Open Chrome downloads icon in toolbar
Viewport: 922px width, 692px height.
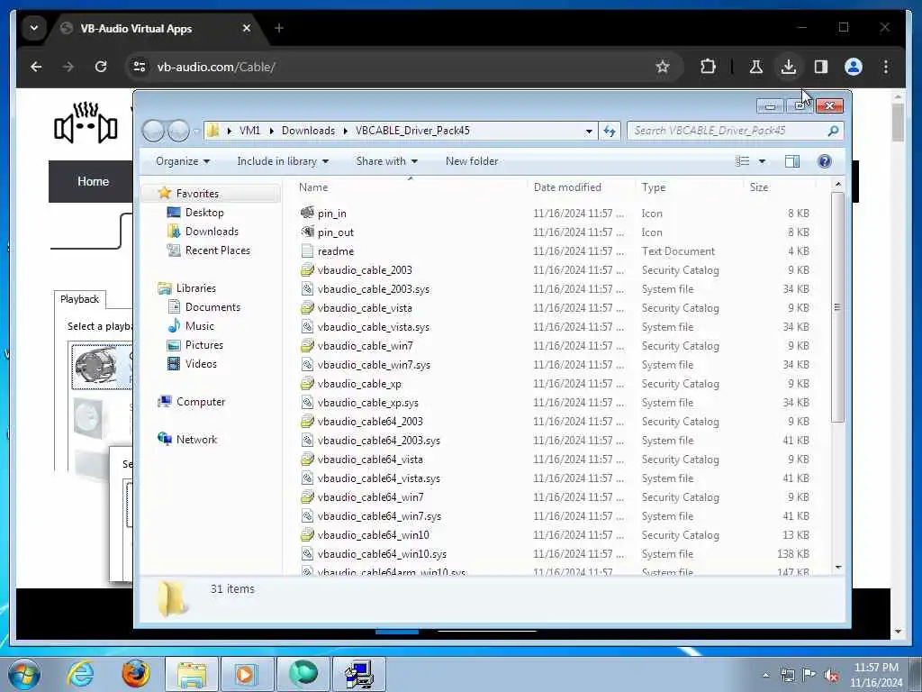tap(789, 67)
